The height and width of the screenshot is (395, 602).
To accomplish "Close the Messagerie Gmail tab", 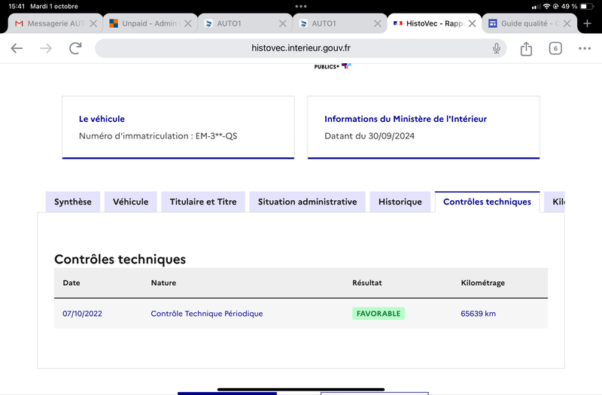I will click(93, 23).
